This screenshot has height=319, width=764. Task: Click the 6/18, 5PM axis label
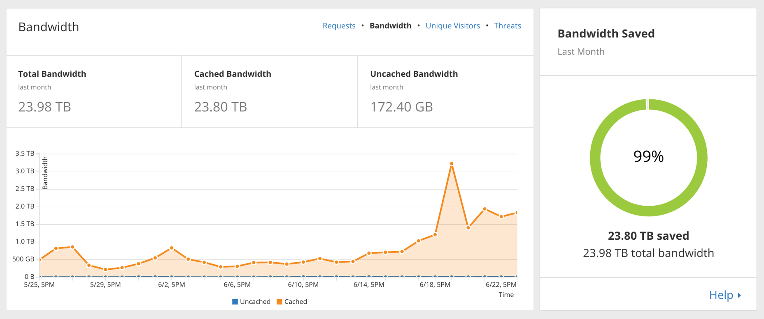[435, 285]
